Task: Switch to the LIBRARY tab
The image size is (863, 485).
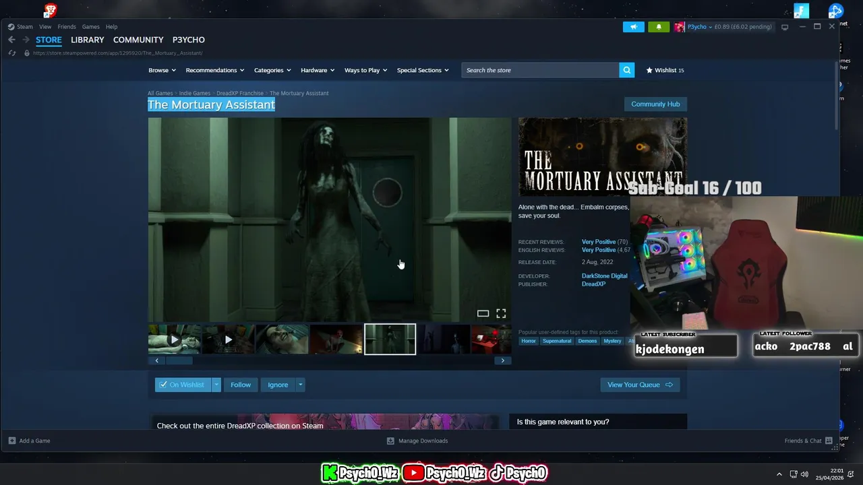Action: tap(88, 40)
